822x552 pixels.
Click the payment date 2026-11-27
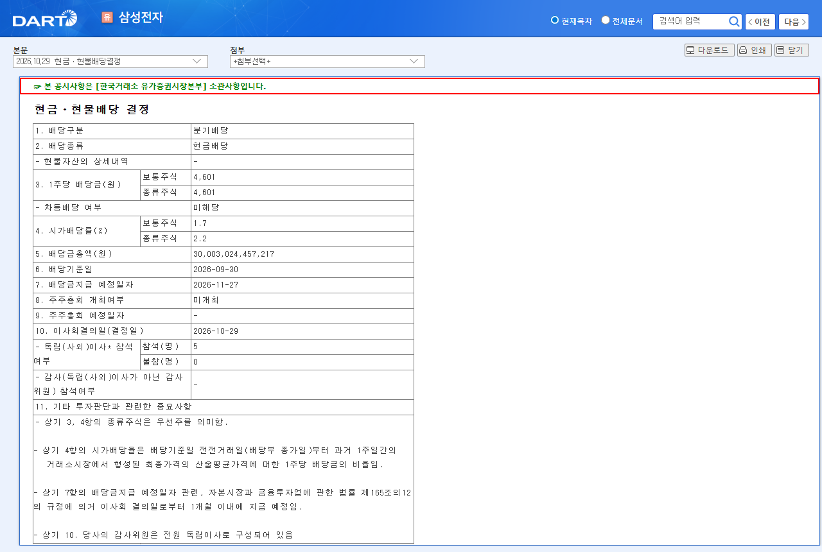click(216, 285)
